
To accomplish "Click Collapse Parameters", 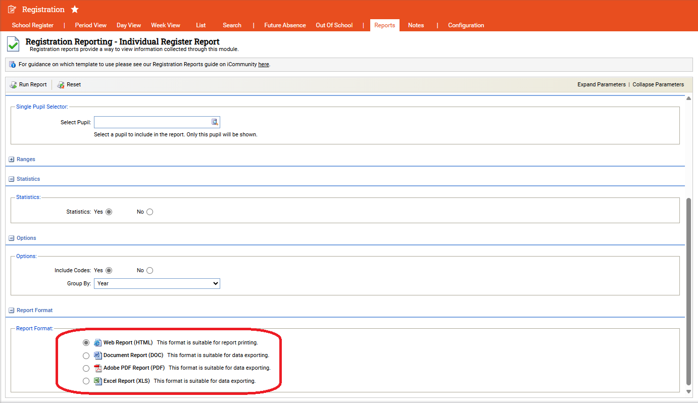I will (x=658, y=85).
